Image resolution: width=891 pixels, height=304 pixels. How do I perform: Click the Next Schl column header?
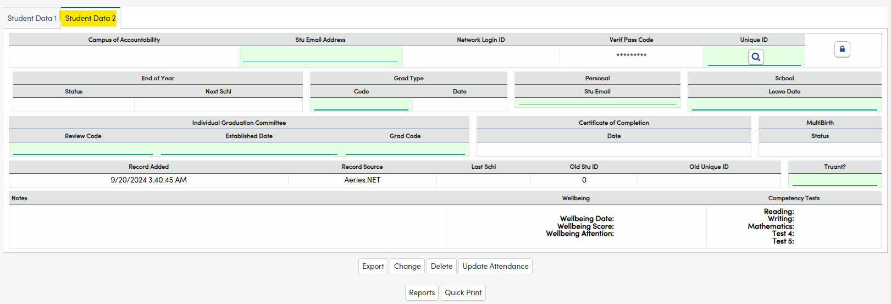click(218, 91)
